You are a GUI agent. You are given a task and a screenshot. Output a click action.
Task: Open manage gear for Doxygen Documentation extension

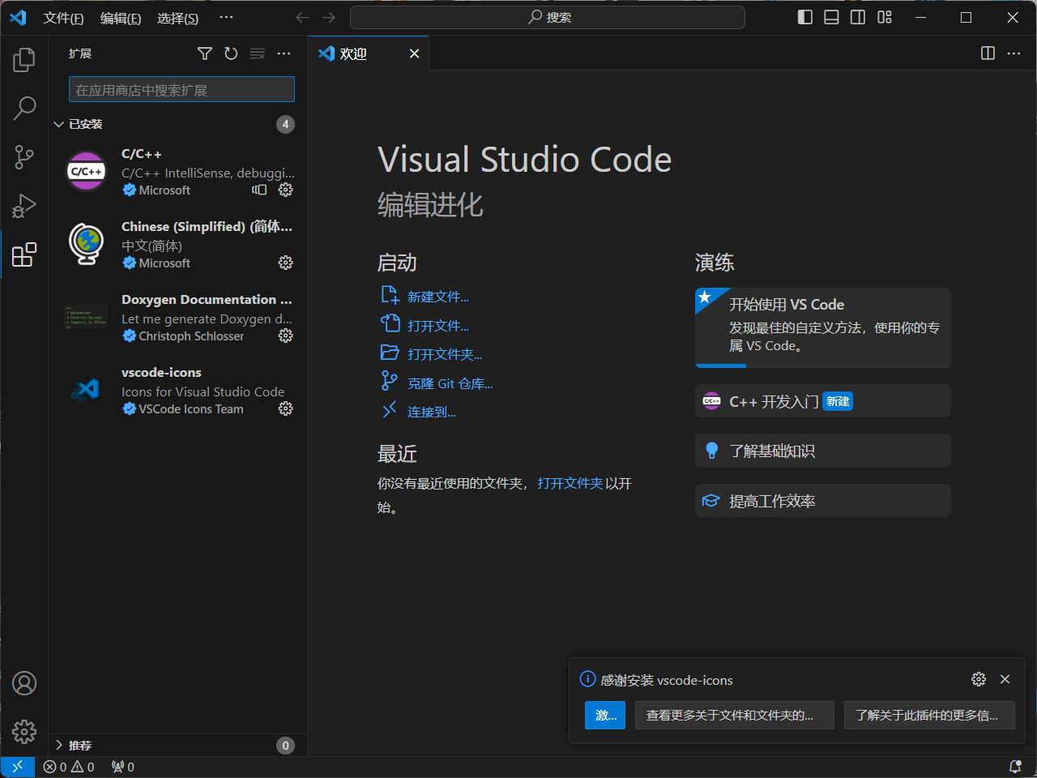point(285,336)
